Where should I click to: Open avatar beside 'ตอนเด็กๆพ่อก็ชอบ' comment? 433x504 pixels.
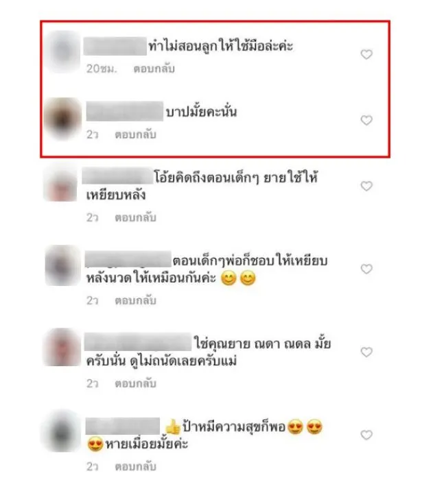[x=62, y=265]
